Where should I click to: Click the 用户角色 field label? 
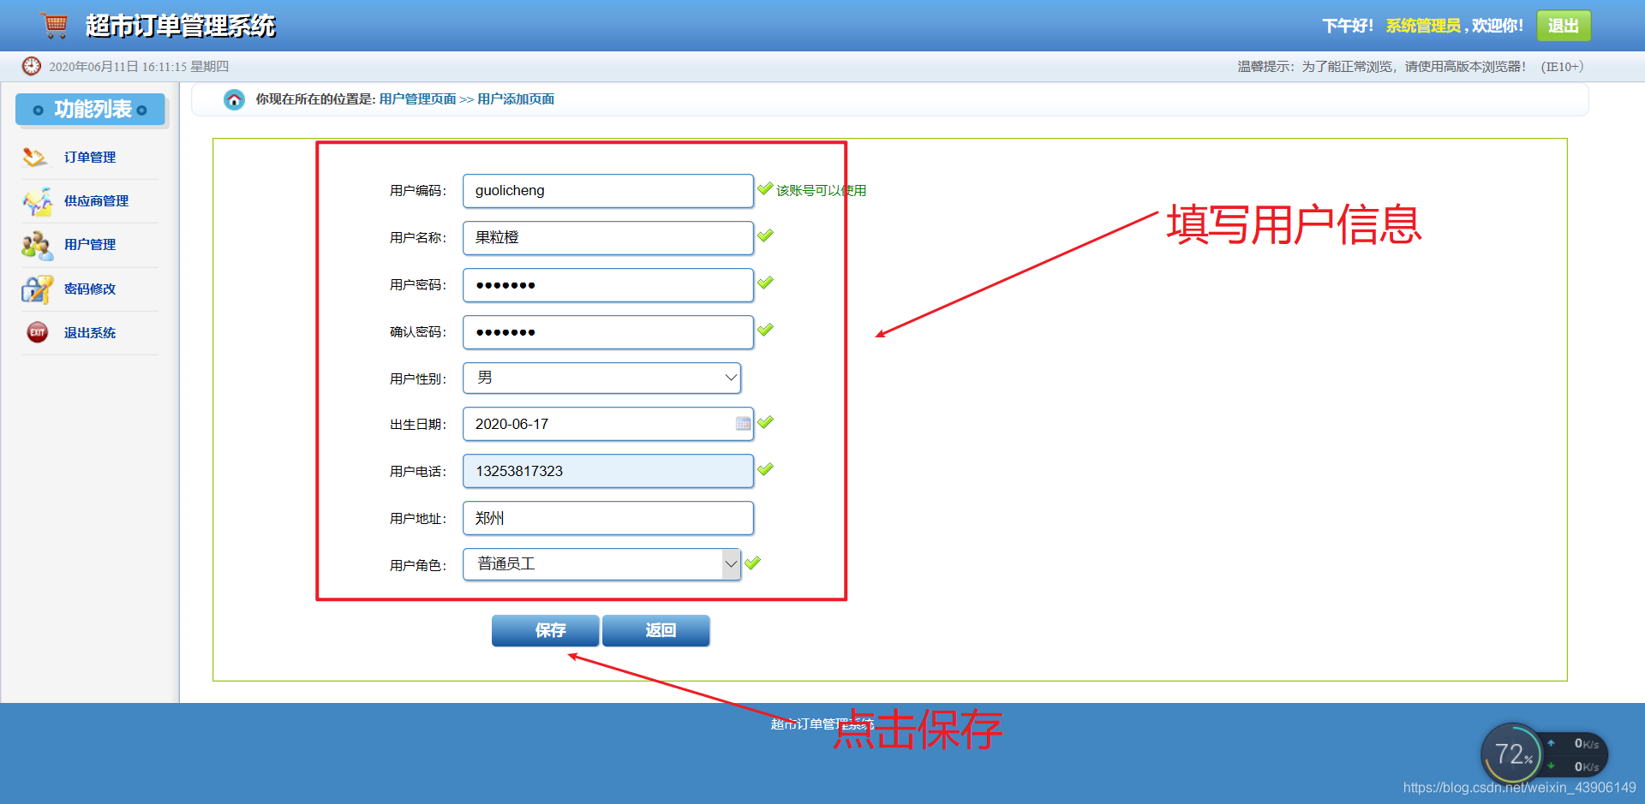tap(417, 565)
